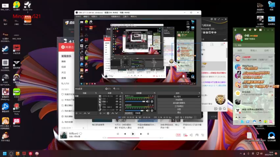Show hidden icons in the system tray

(x=240, y=154)
